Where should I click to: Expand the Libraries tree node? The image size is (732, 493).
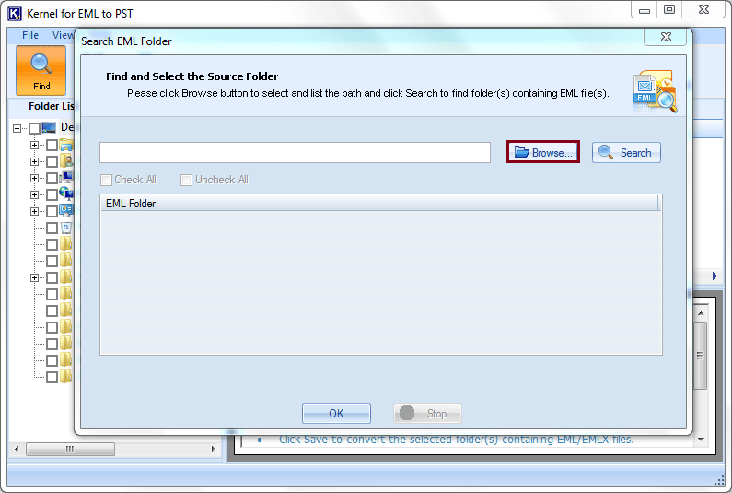[x=34, y=146]
